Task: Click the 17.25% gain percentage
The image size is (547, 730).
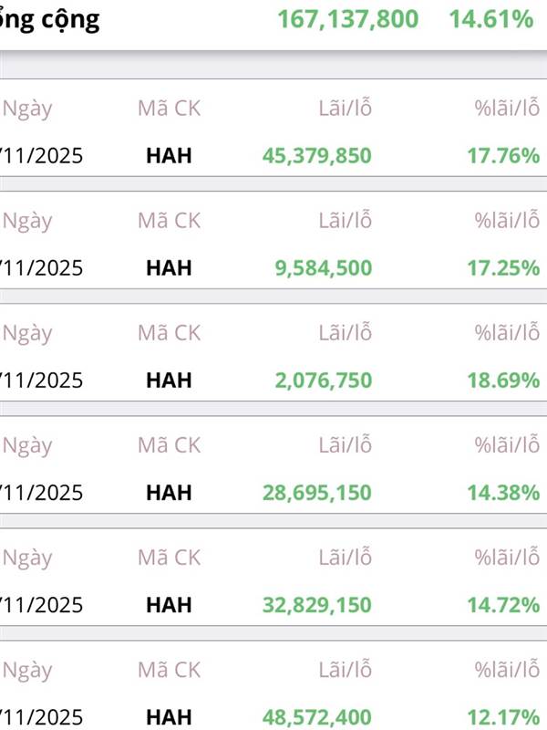Action: tap(503, 268)
